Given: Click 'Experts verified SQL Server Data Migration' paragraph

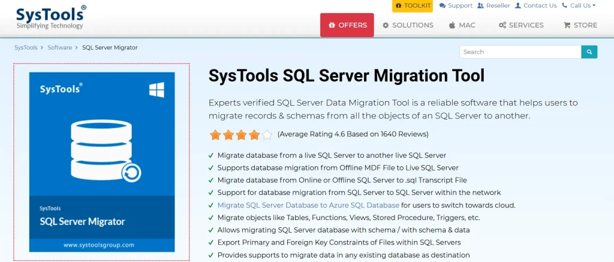Looking at the screenshot, I should (393, 109).
